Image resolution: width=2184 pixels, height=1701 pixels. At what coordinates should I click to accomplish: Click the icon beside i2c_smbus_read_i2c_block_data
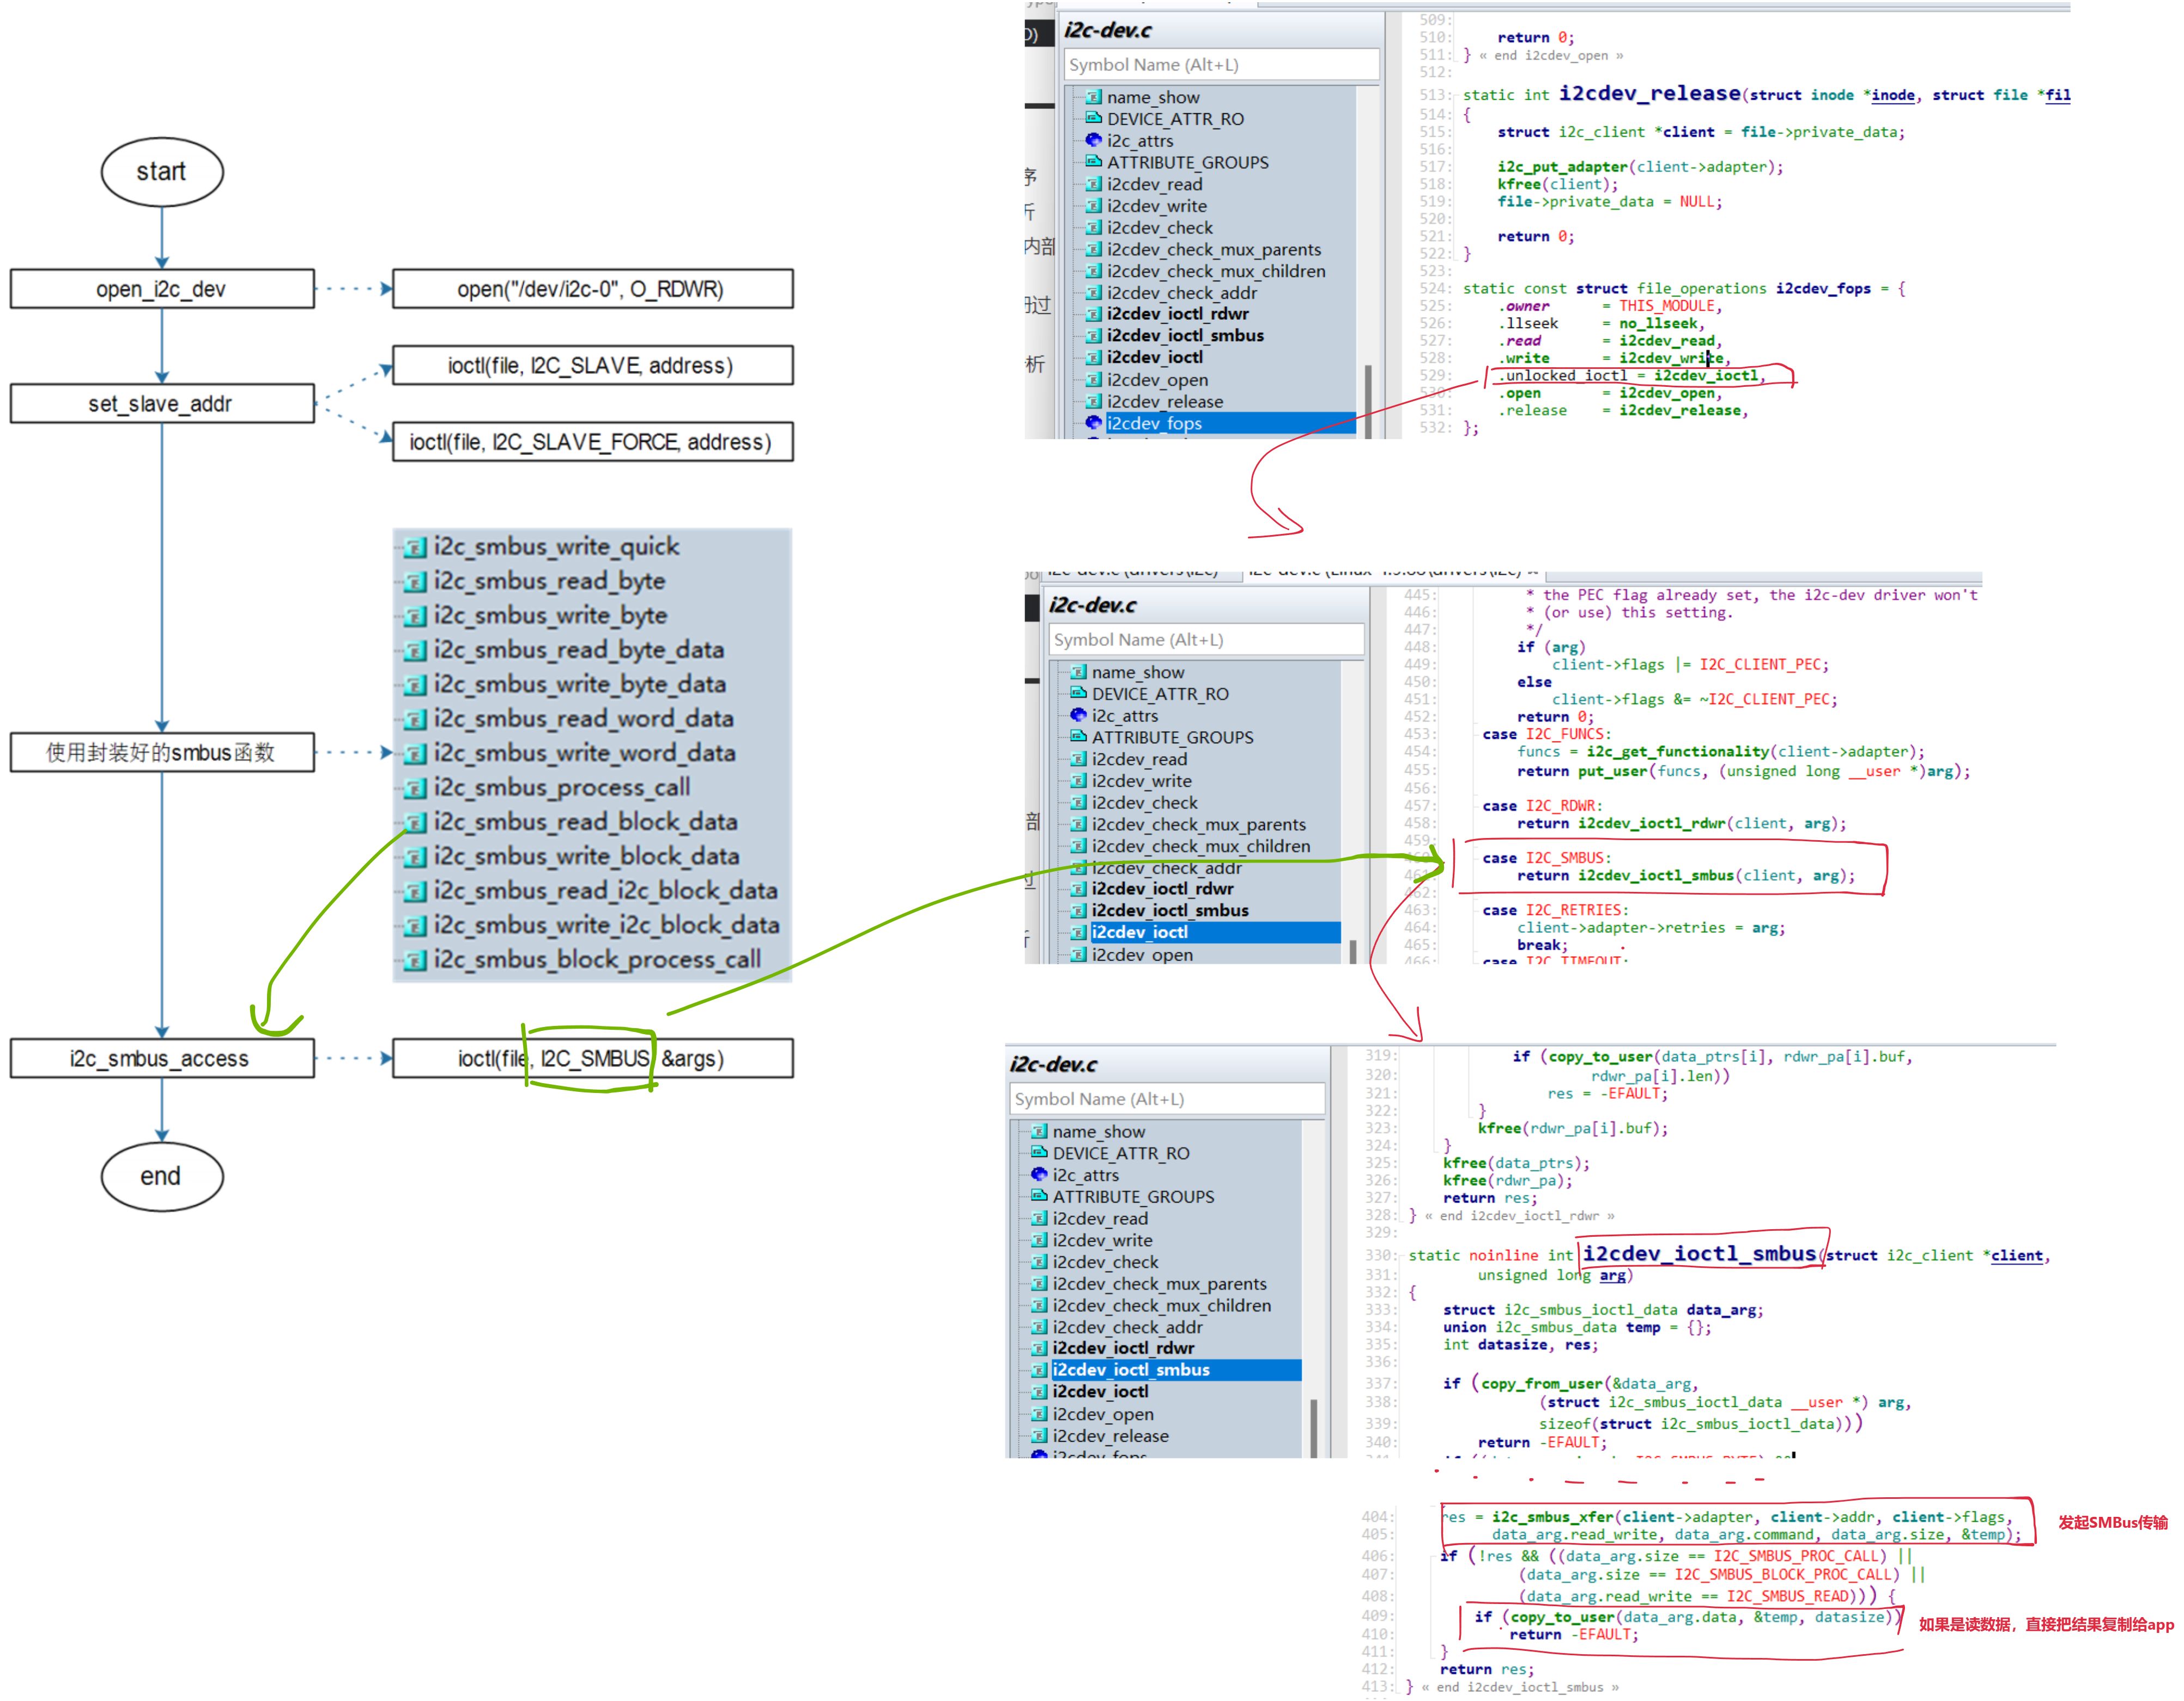click(415, 892)
